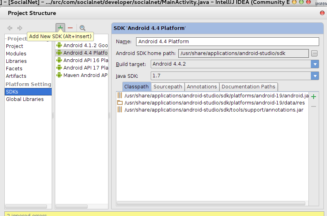
Task: Remove classpath entry with the gray minus icon
Action: 314,106
